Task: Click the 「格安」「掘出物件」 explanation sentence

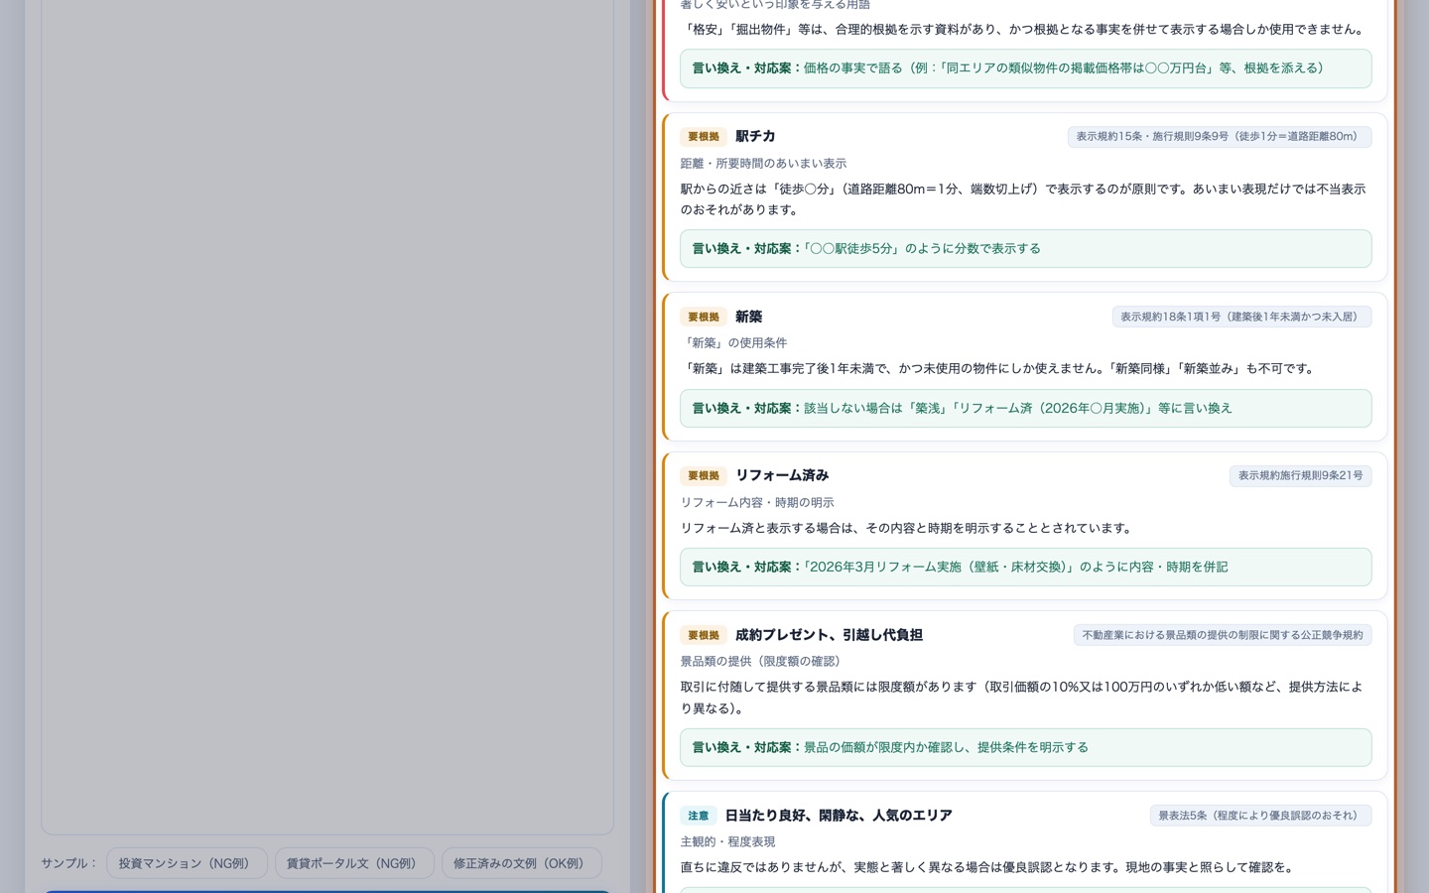Action: click(x=1026, y=30)
